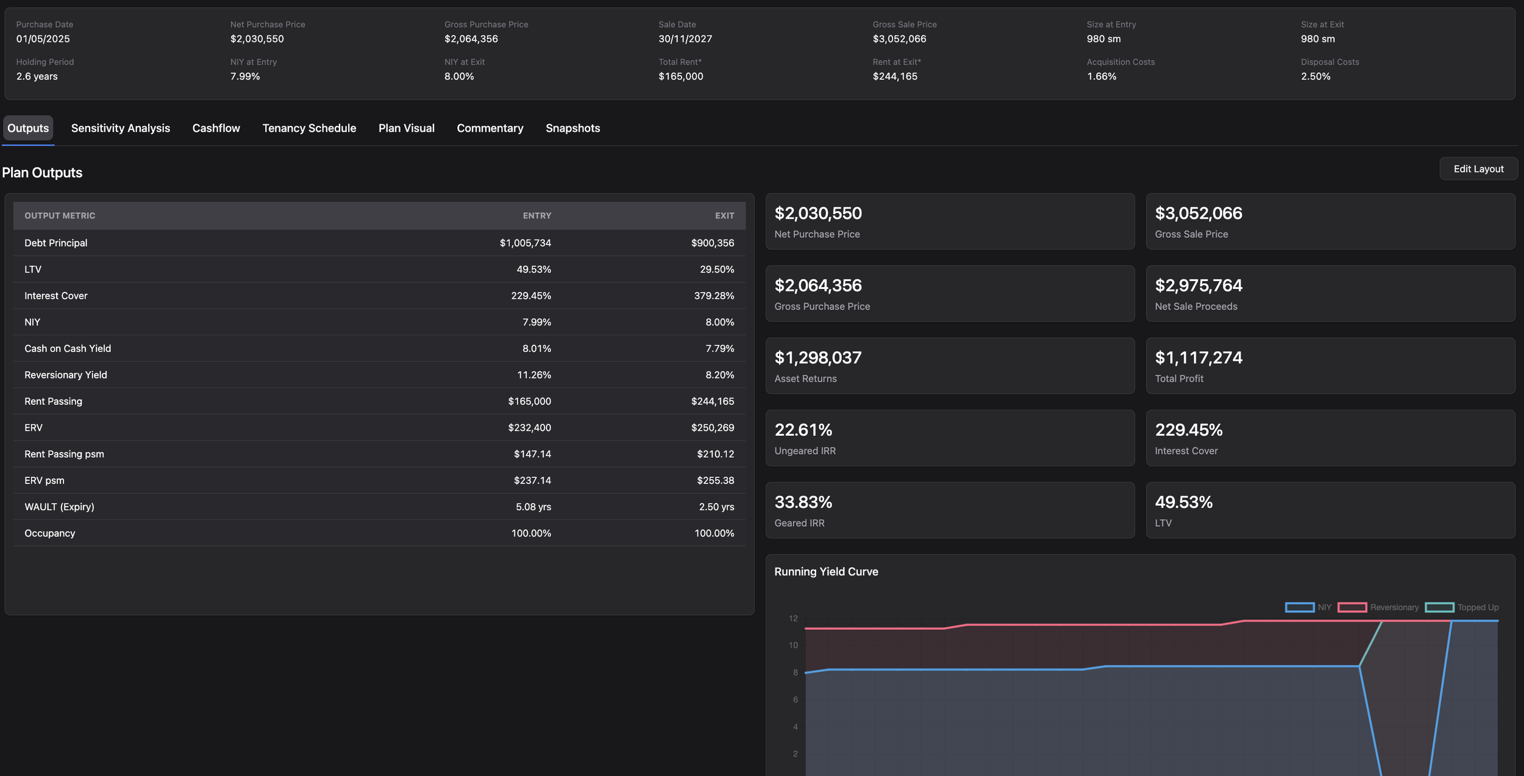Select the Outputs tab
This screenshot has width=1524, height=776.
click(x=28, y=128)
